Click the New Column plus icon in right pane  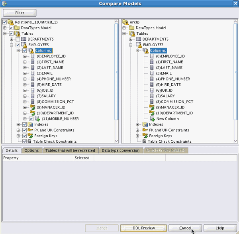coord(153,119)
